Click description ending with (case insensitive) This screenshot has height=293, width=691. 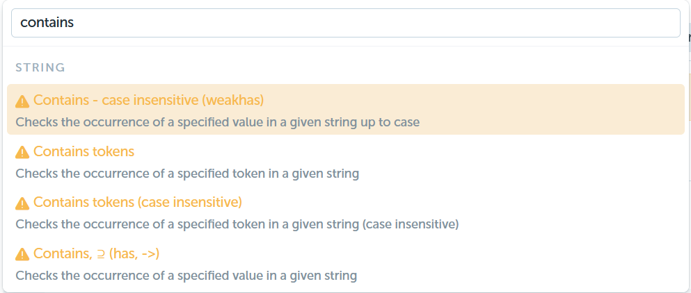237,224
